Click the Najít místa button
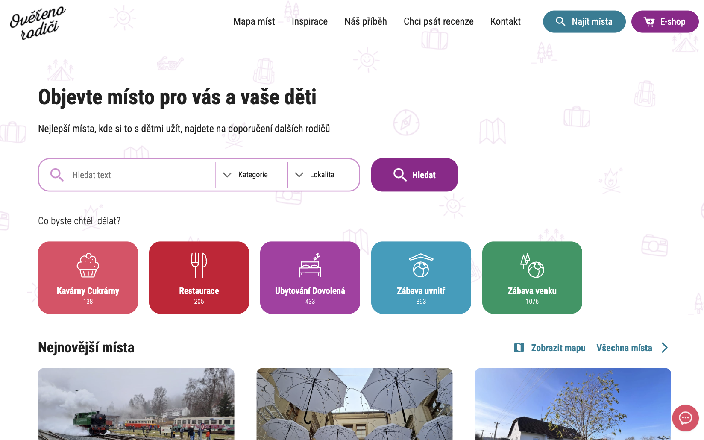This screenshot has width=704, height=440. point(584,22)
